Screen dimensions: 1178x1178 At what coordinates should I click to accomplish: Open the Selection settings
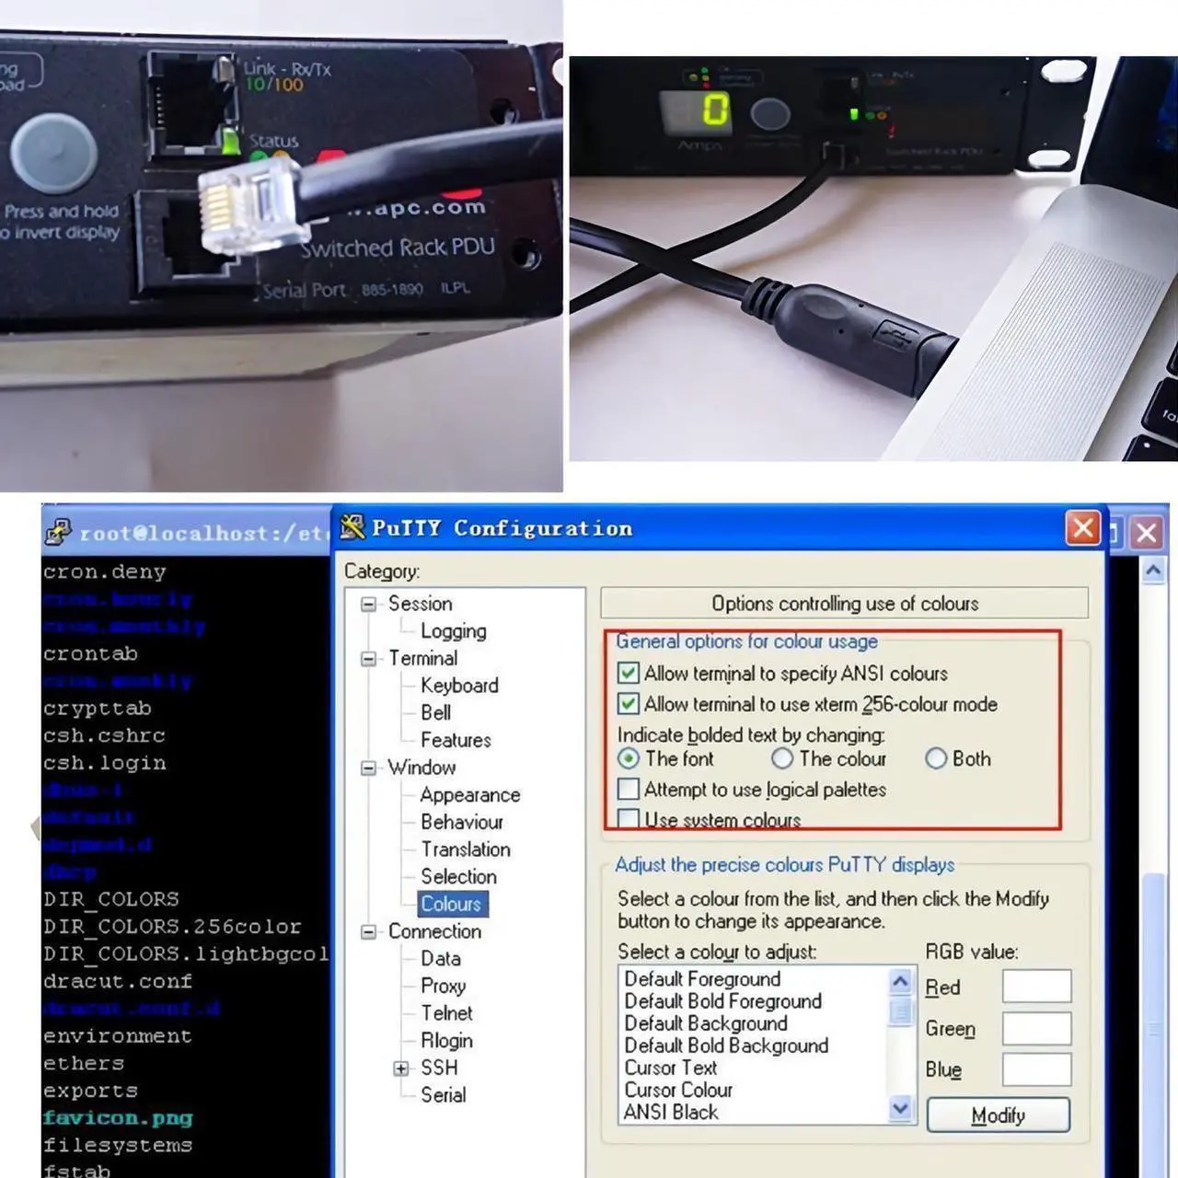[x=458, y=877]
